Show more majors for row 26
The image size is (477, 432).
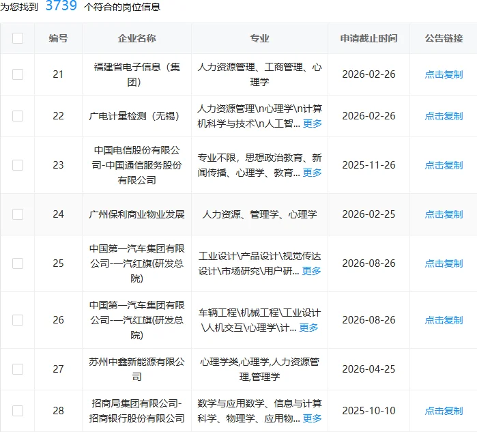coord(308,328)
